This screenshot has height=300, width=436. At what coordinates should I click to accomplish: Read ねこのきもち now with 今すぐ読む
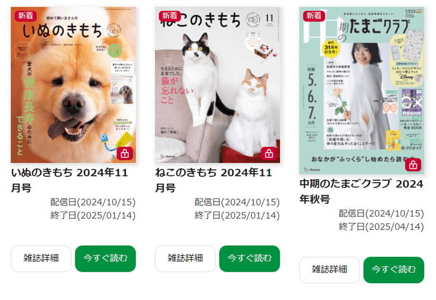(250, 258)
